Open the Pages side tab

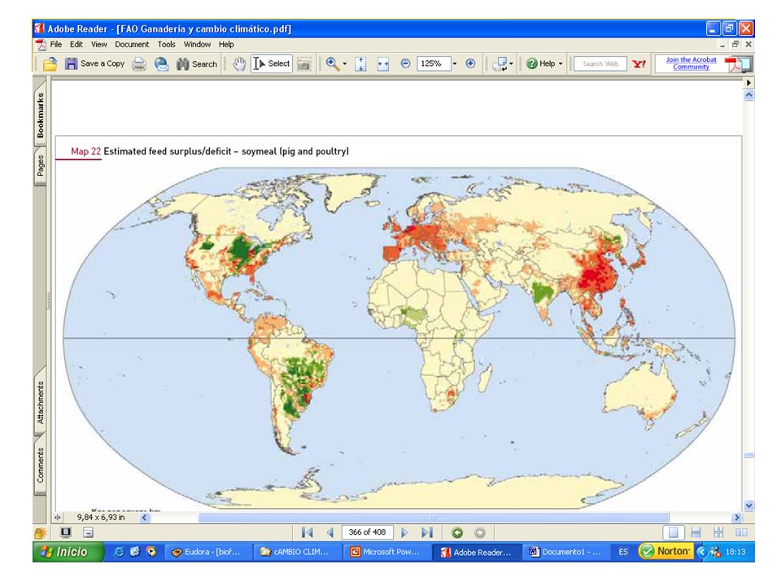(41, 166)
